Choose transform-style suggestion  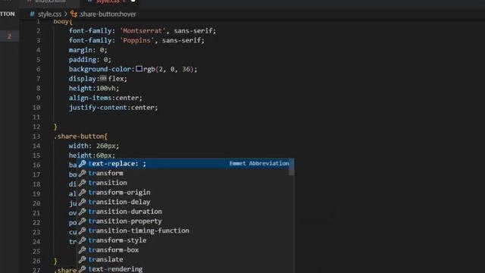(185, 240)
